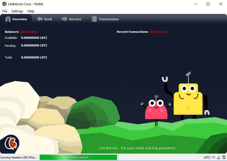Image resolution: width=227 pixels, height=161 pixels.
Task: Click the Total balance value
Action: tap(34, 57)
